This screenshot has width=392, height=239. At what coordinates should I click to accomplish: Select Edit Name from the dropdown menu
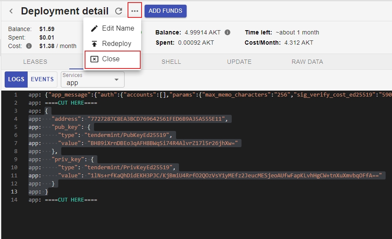coord(113,28)
